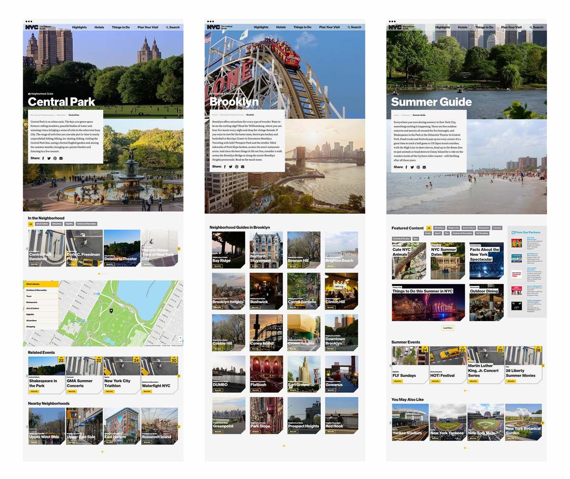Advance In the Neighborhood carousel with right arrow
This screenshot has width=570, height=479.
[x=179, y=249]
